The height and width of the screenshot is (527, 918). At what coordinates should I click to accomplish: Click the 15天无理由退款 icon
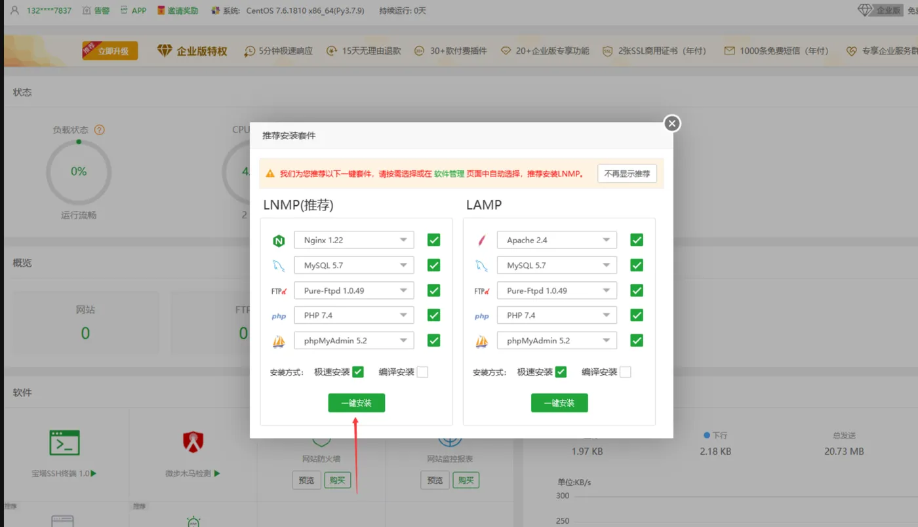tap(332, 51)
